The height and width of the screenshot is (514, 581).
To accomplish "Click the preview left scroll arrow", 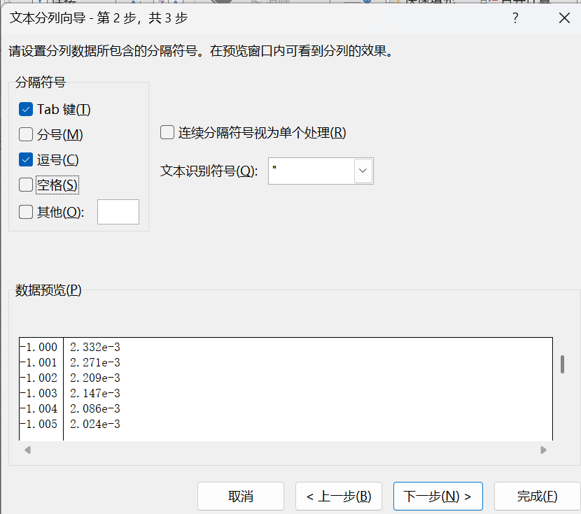I will (27, 450).
